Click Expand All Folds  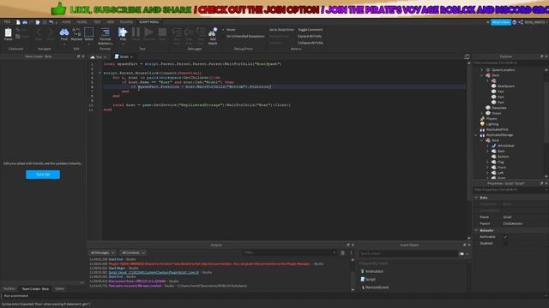coord(310,36)
